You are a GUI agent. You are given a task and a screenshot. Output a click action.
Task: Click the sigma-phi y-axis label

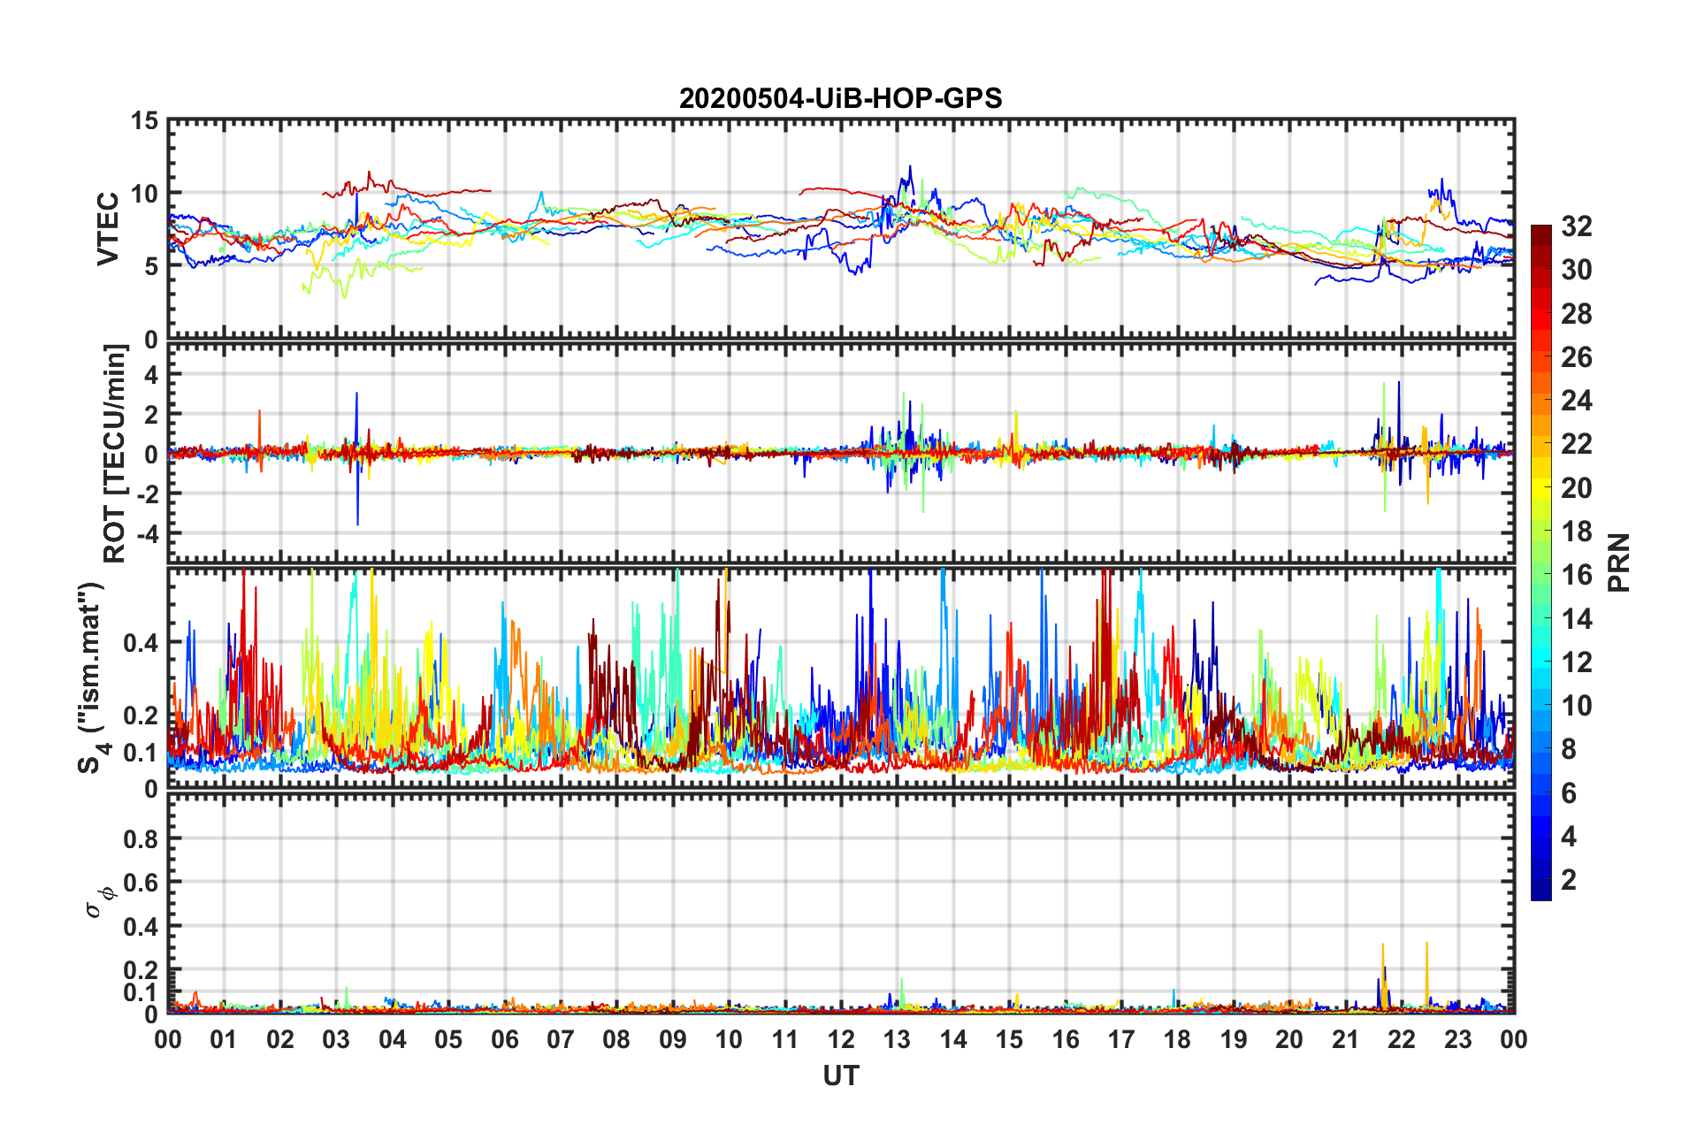pyautogui.click(x=99, y=902)
